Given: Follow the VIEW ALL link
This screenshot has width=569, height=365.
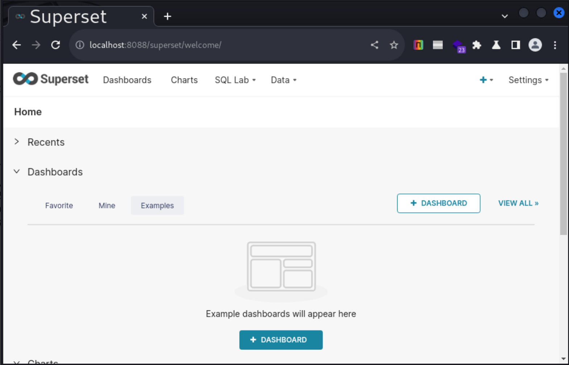Looking at the screenshot, I should click(518, 203).
